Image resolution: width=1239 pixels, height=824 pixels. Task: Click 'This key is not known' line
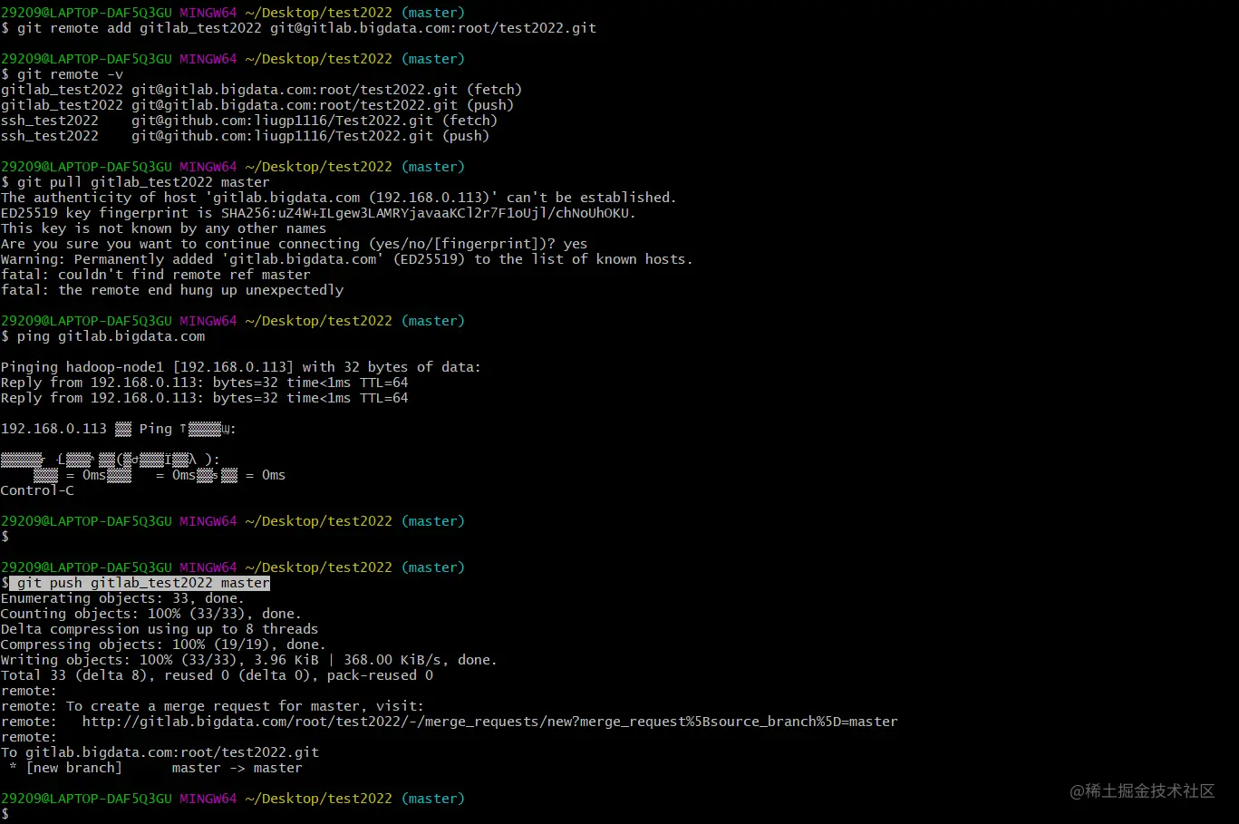(x=163, y=228)
